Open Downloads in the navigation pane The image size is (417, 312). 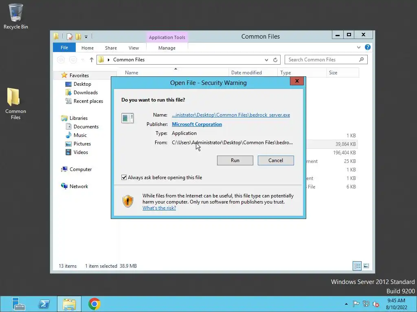click(x=86, y=93)
